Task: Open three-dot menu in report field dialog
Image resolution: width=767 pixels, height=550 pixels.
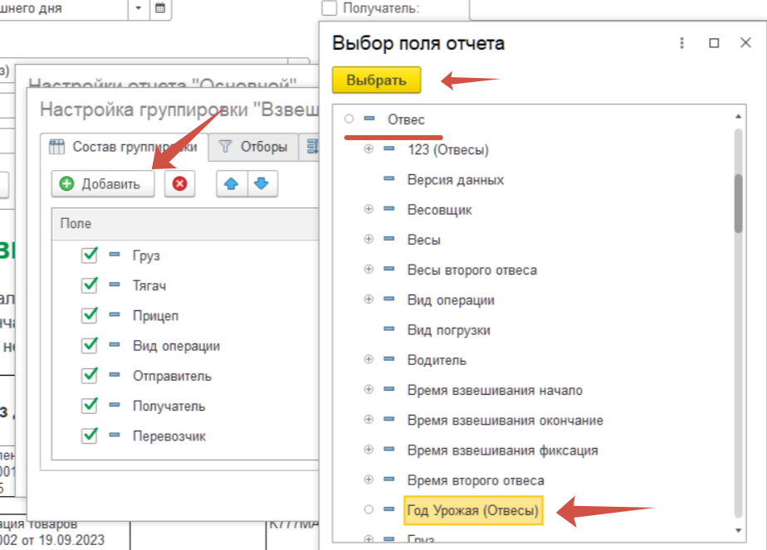Action: coord(682,43)
